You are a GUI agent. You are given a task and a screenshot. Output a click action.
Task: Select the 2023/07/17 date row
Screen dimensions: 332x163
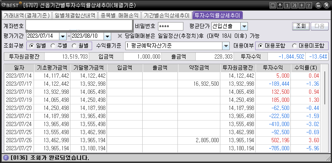coord(162,84)
